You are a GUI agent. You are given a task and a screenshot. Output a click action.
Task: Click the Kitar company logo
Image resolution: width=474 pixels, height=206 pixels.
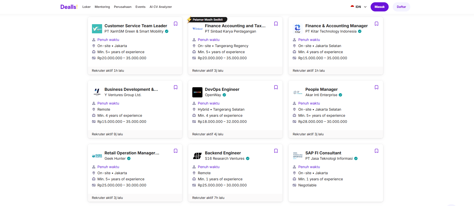pos(298,29)
